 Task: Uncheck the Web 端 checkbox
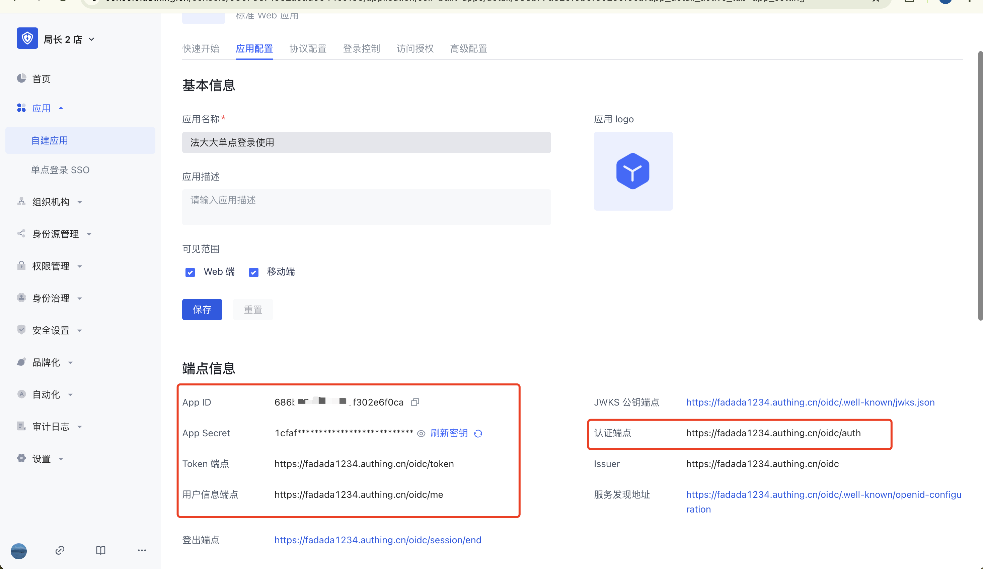190,272
